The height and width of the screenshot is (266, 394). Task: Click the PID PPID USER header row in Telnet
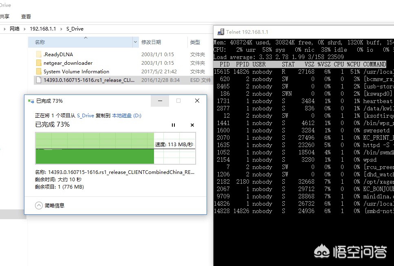tap(300, 64)
